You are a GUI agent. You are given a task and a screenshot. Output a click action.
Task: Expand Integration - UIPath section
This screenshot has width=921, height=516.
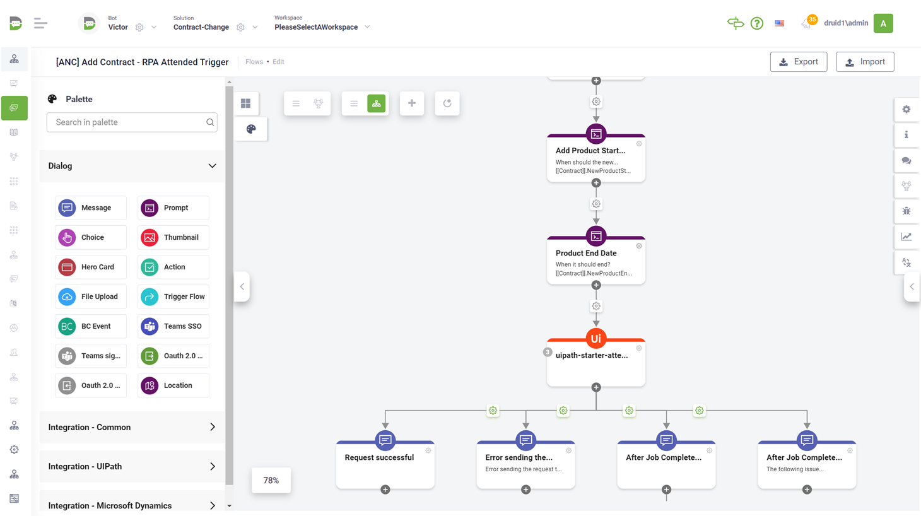212,467
